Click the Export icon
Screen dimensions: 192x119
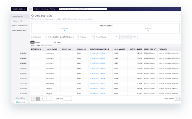55,42
